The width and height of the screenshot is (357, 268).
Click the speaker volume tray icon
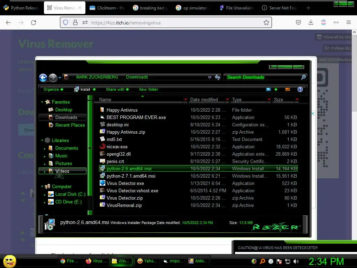pyautogui.click(x=296, y=261)
